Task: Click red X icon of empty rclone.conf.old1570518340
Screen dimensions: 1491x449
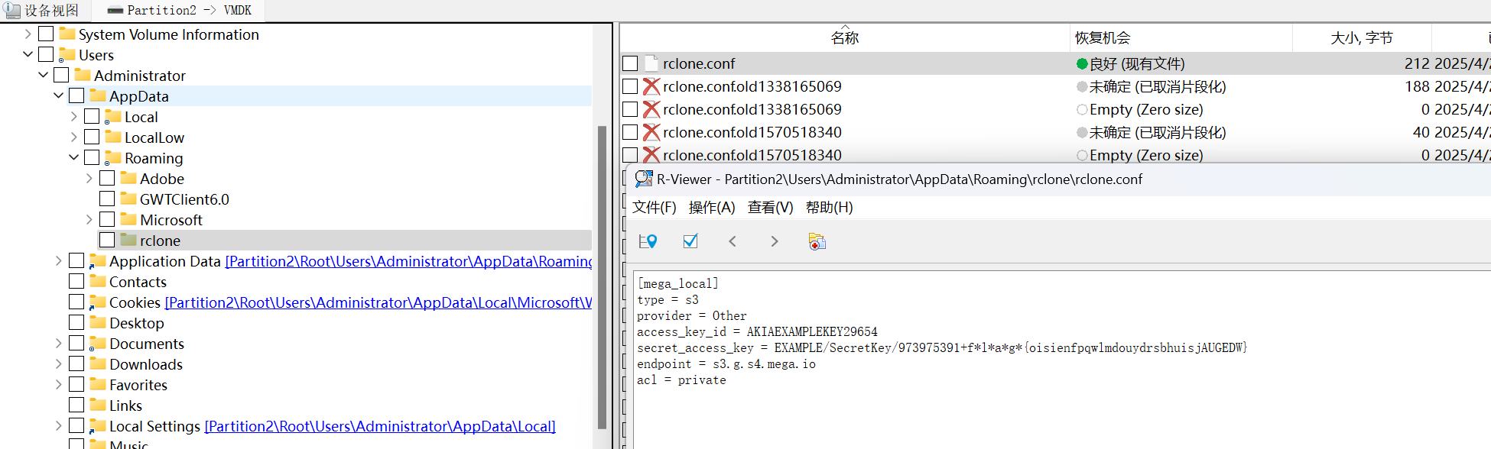Action: 651,155
